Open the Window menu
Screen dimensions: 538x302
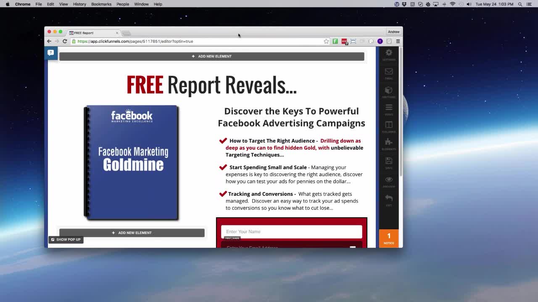pos(141,4)
